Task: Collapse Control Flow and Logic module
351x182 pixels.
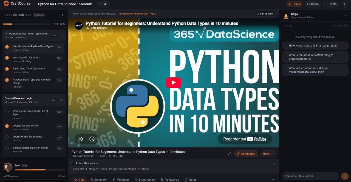Action: pyautogui.click(x=61, y=100)
